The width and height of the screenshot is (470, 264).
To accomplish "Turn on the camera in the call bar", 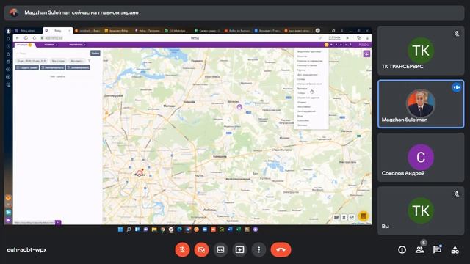I will (201, 249).
